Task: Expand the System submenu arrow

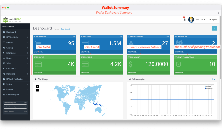Action: click(x=28, y=84)
